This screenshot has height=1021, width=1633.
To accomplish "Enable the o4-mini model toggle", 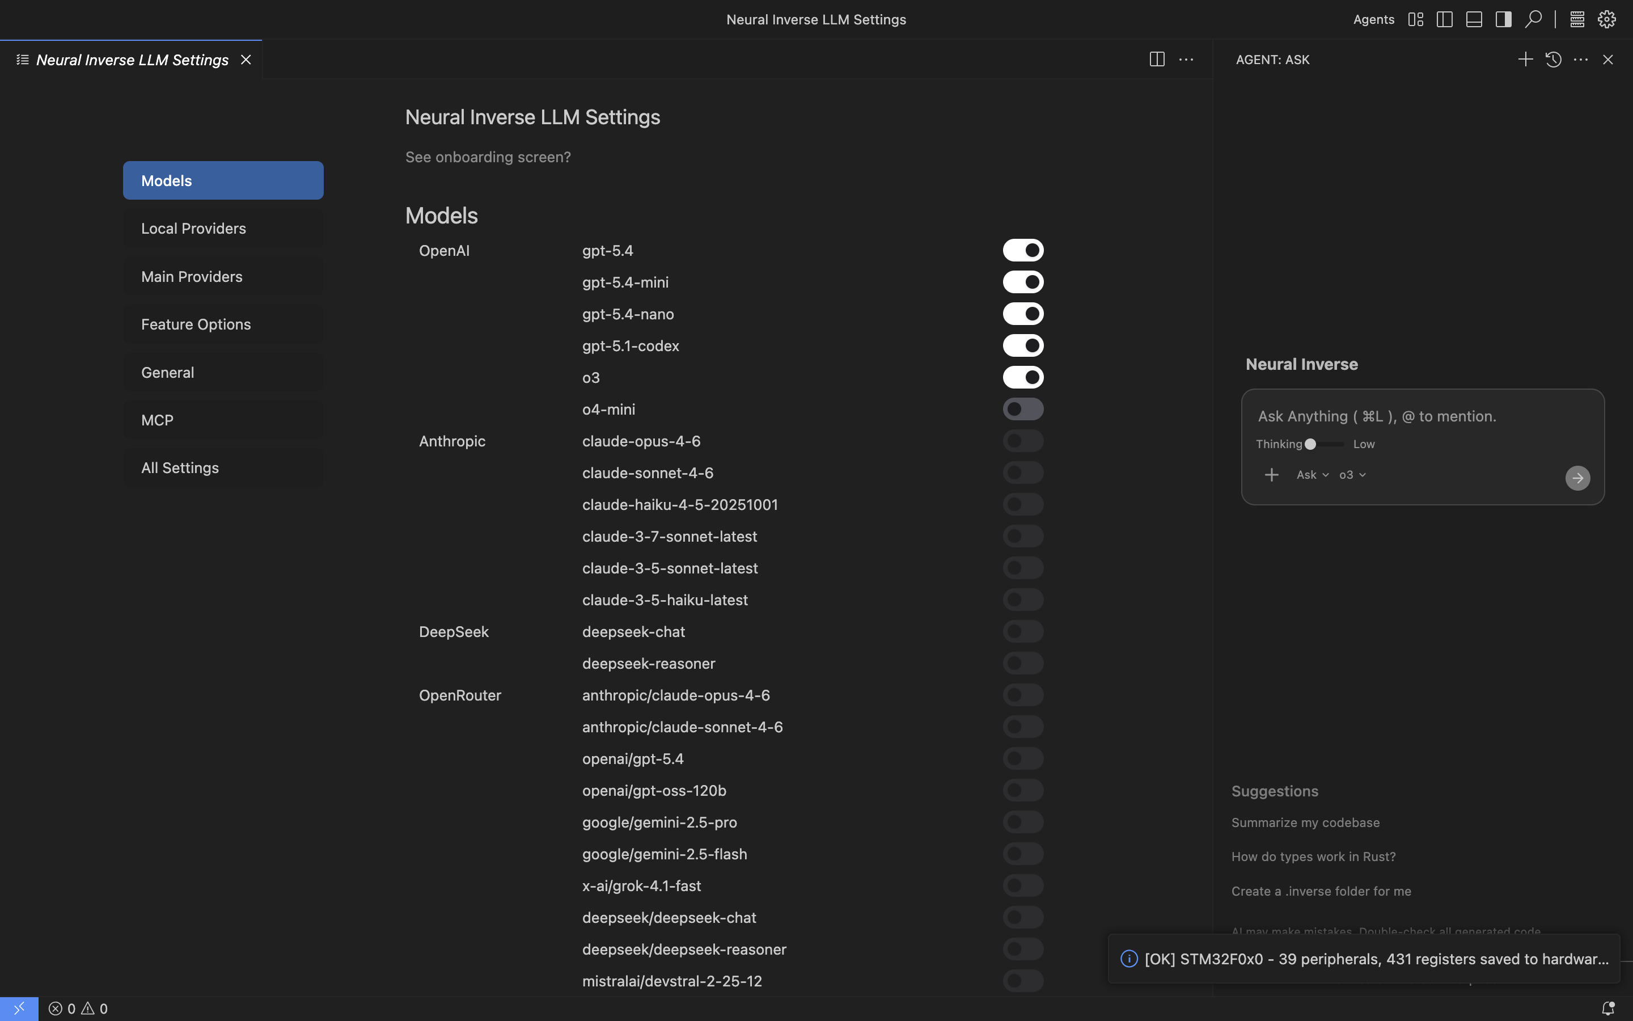I will click(x=1023, y=409).
